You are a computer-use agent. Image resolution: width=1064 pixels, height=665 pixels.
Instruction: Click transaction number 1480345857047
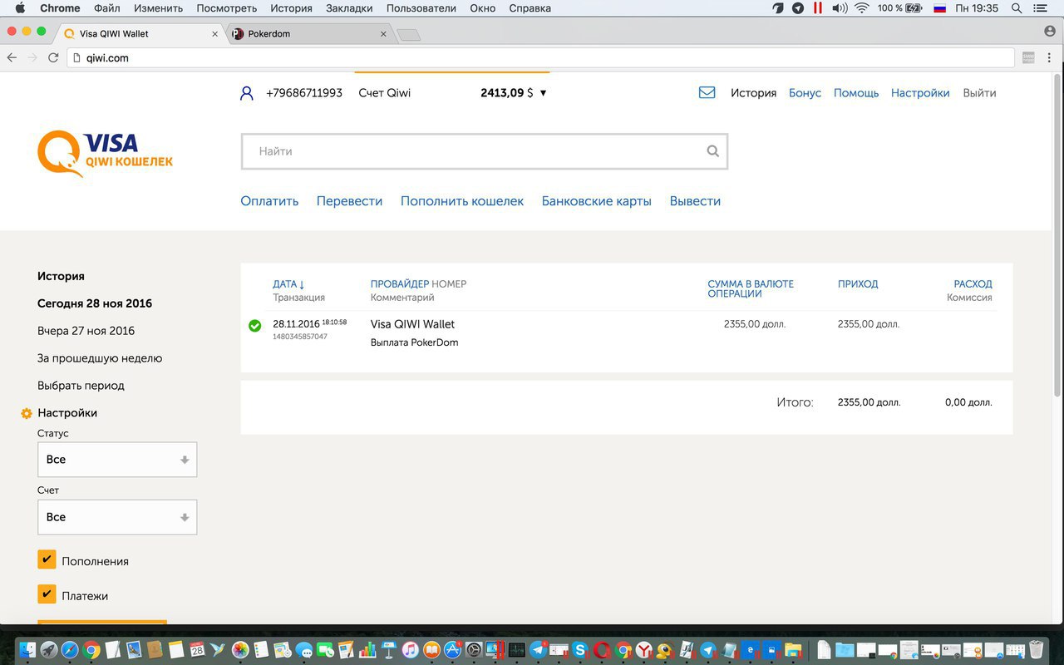click(x=300, y=337)
